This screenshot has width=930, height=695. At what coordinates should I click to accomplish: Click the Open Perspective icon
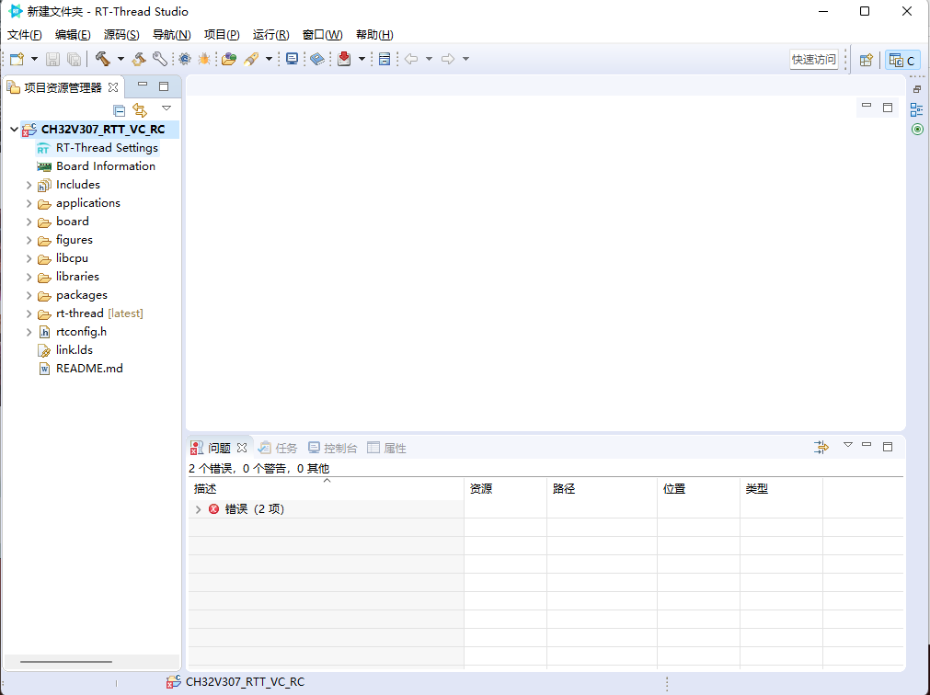pyautogui.click(x=866, y=60)
